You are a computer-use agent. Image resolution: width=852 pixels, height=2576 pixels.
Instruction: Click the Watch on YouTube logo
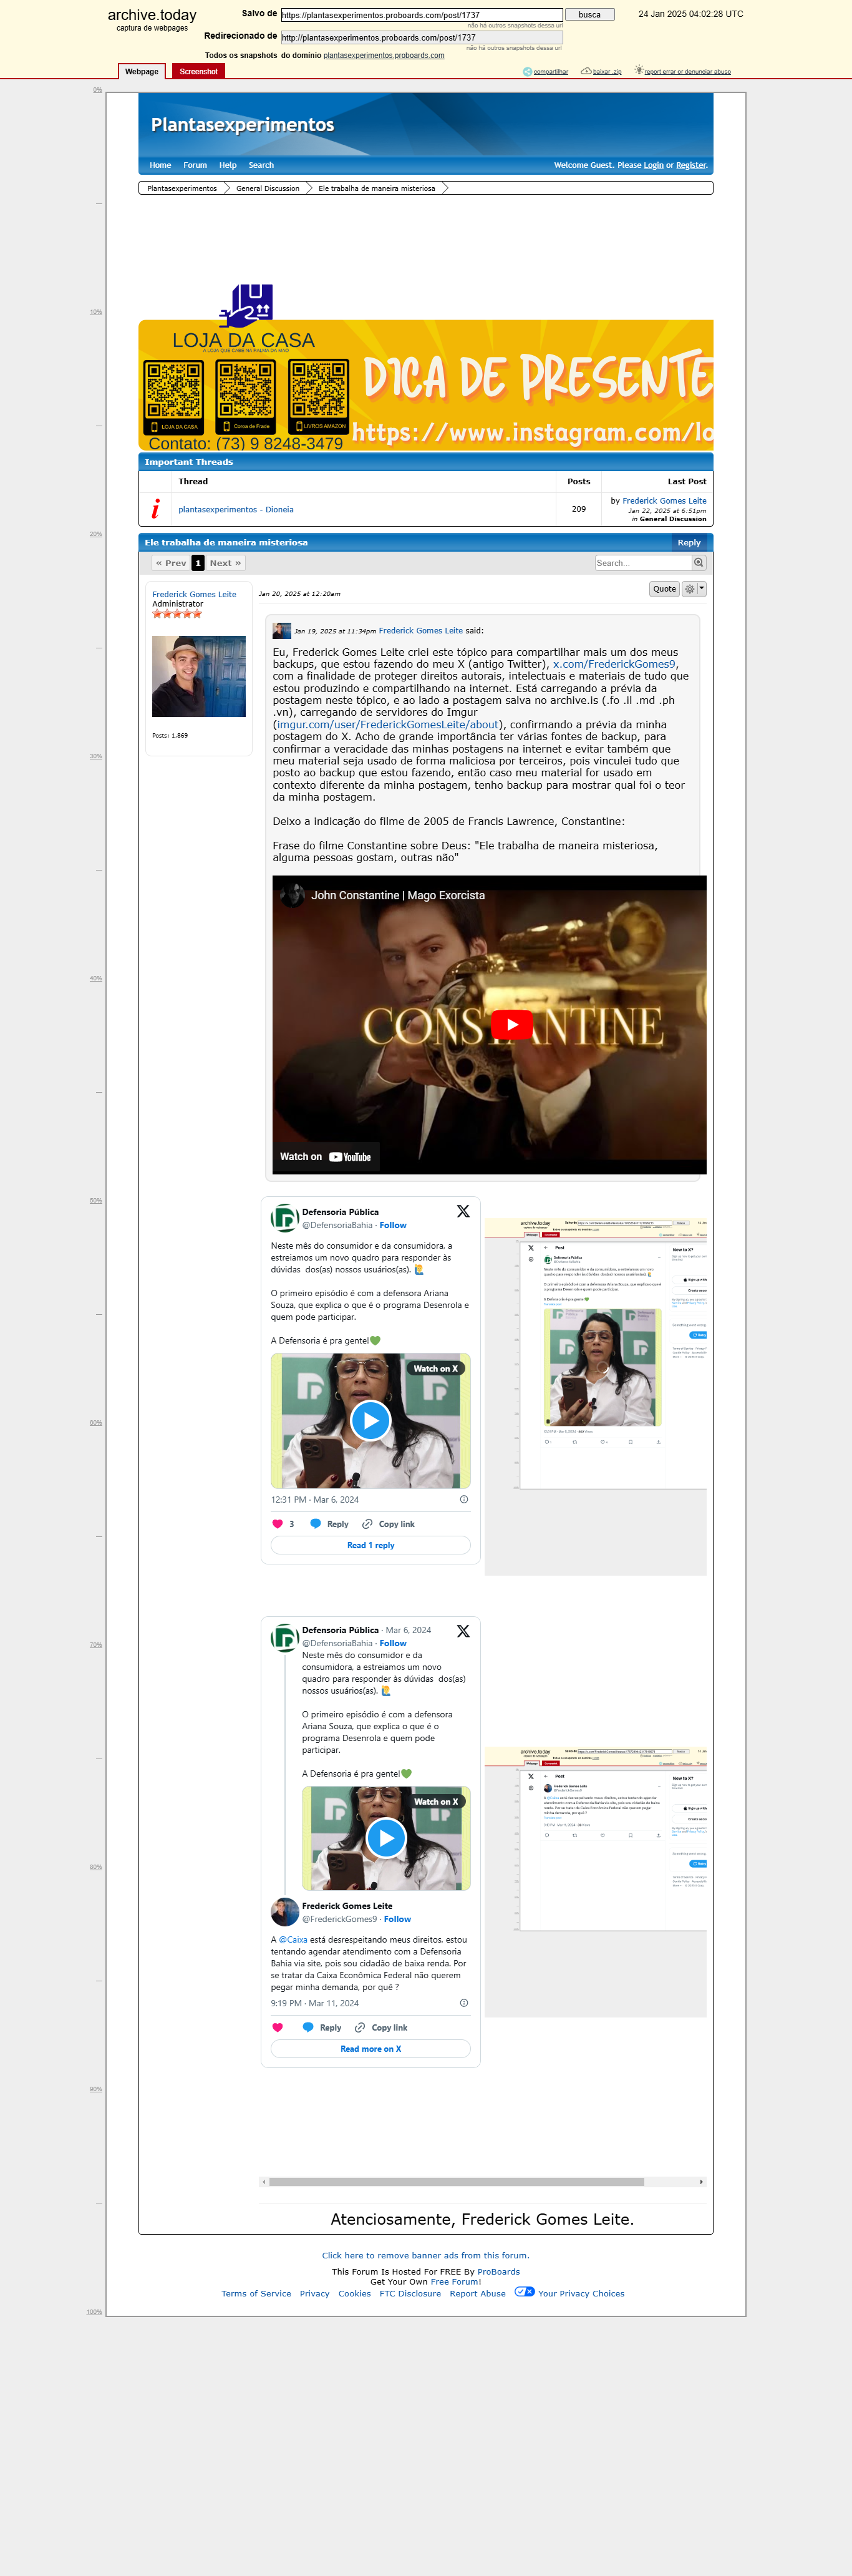tap(350, 1157)
